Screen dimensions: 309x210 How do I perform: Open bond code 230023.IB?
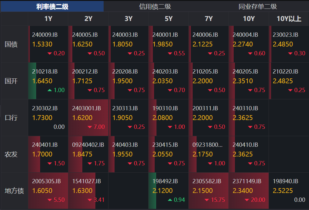pos(285,35)
